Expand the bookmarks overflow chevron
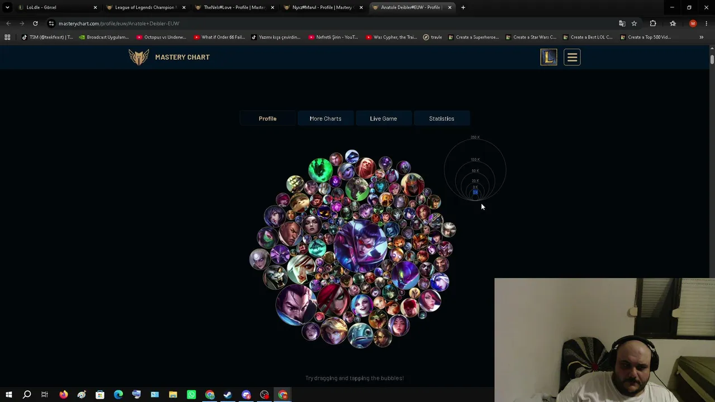The height and width of the screenshot is (402, 715). pyautogui.click(x=702, y=37)
